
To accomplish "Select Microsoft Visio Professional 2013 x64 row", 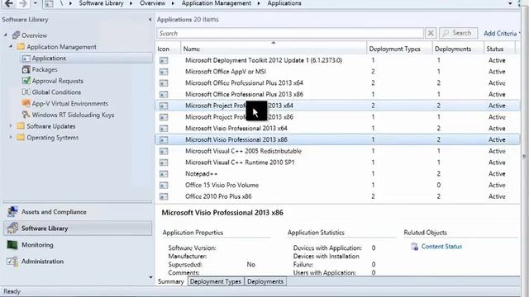I will (x=337, y=129).
